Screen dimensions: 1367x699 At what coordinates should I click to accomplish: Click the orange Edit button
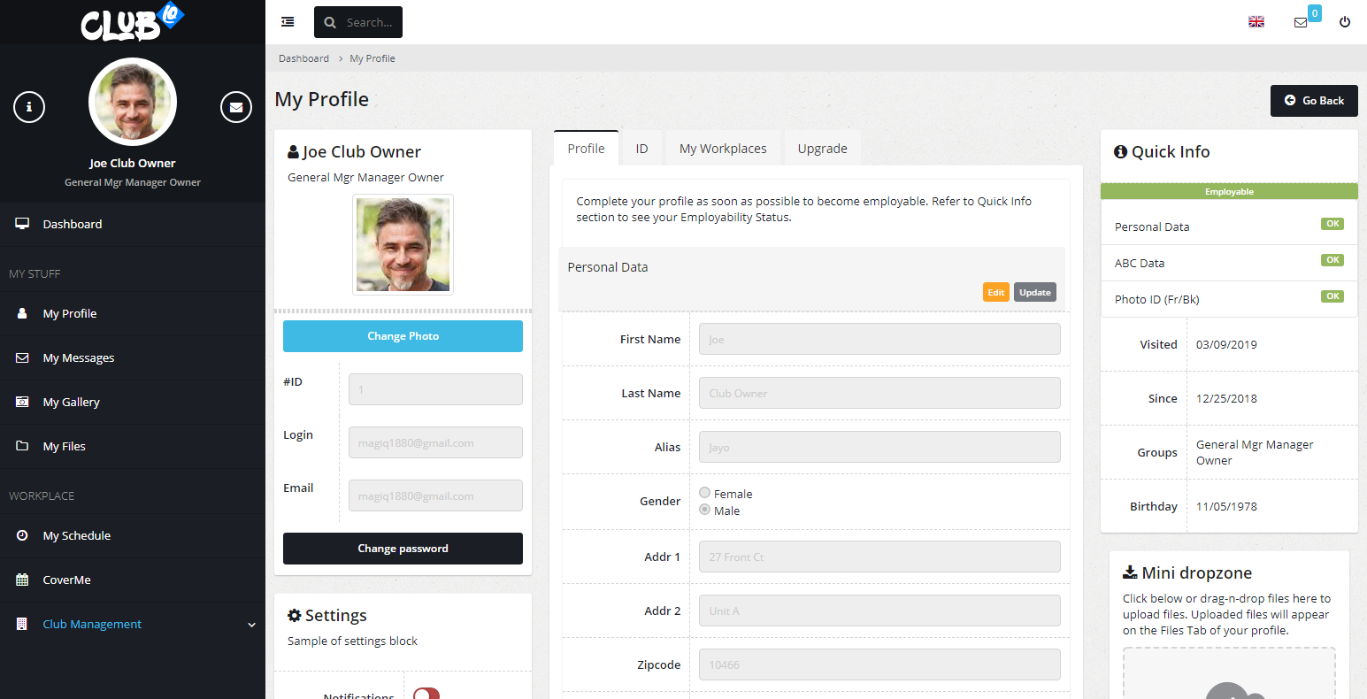995,293
